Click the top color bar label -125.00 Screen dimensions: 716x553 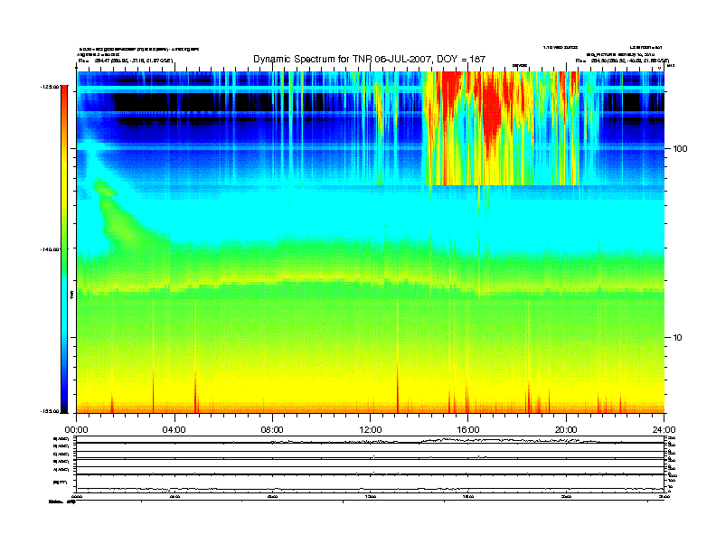point(51,86)
